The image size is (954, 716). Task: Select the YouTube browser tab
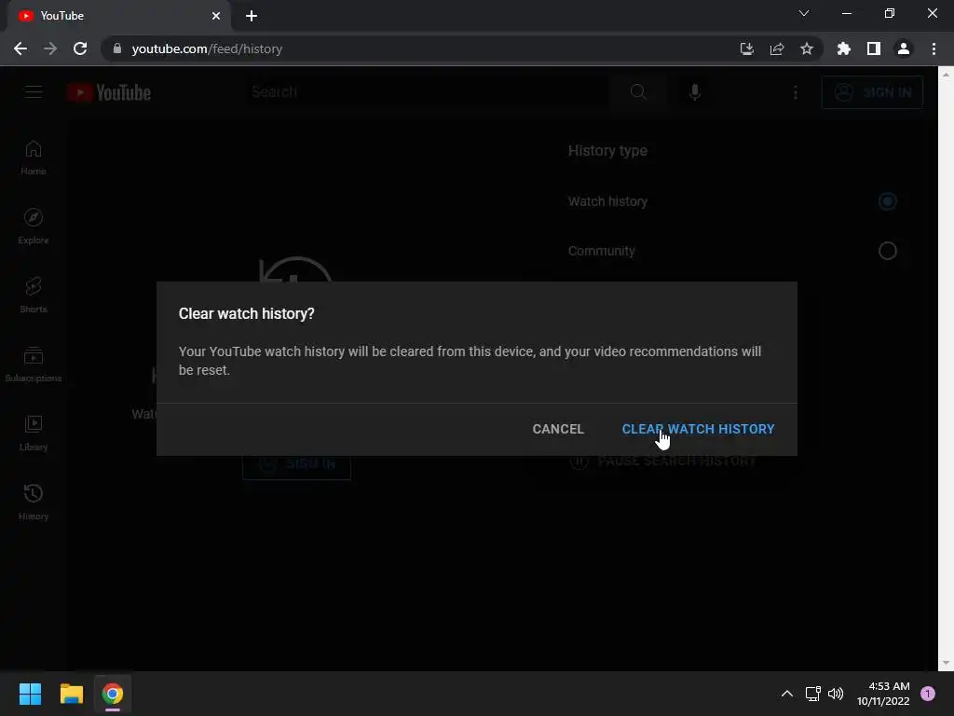[x=118, y=16]
